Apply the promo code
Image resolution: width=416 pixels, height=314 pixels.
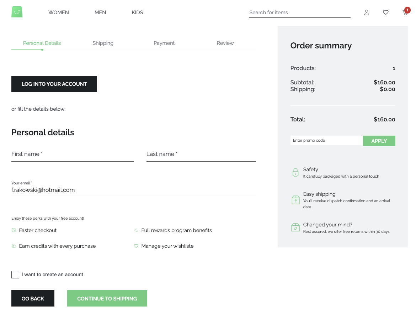coord(379,141)
